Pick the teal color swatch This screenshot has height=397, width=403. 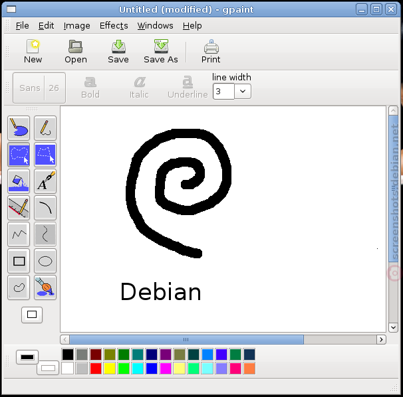point(138,355)
